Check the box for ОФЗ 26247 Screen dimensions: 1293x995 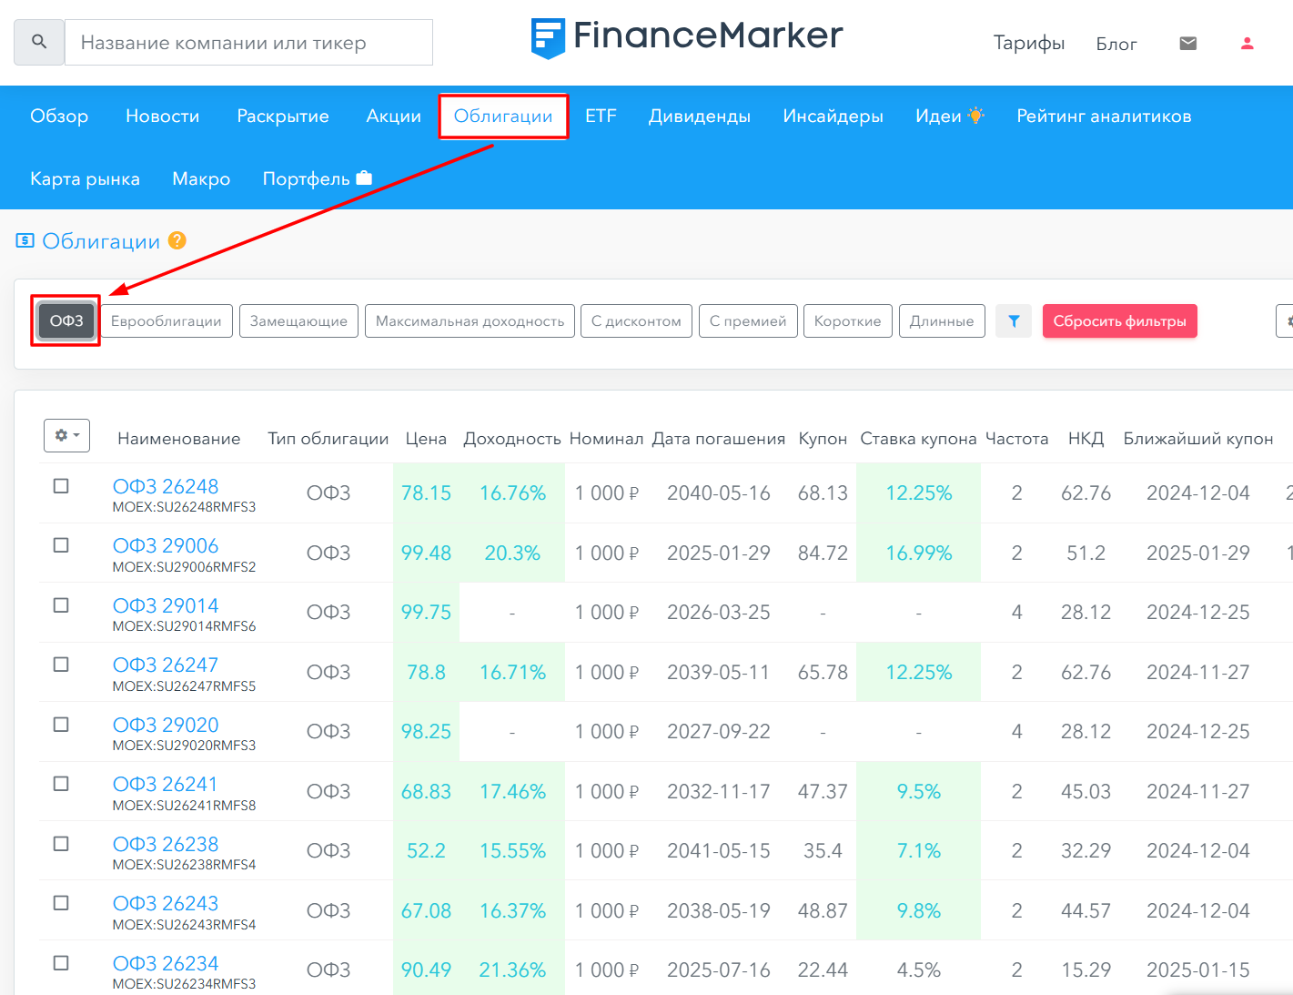(x=61, y=665)
